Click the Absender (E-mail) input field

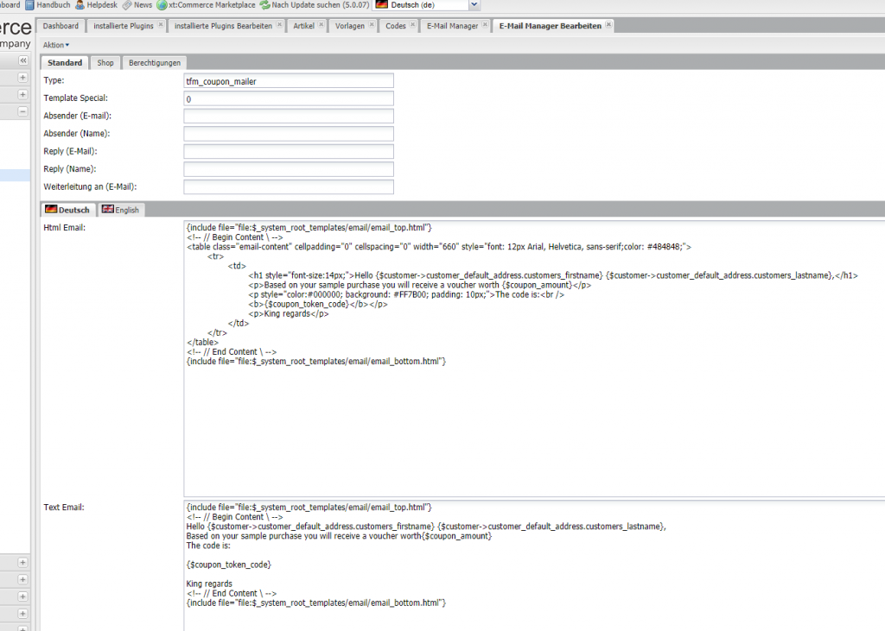click(x=289, y=116)
